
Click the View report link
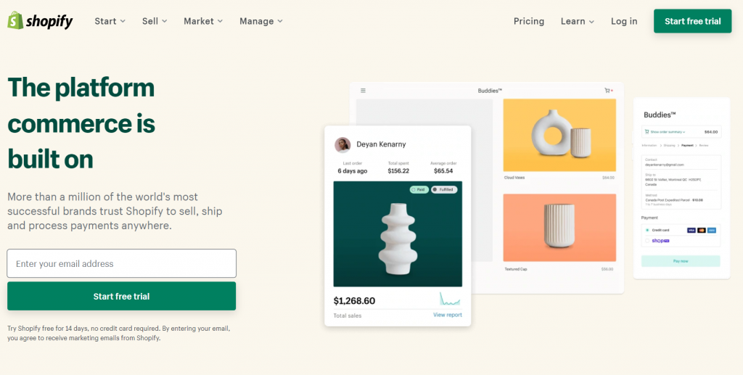click(447, 315)
